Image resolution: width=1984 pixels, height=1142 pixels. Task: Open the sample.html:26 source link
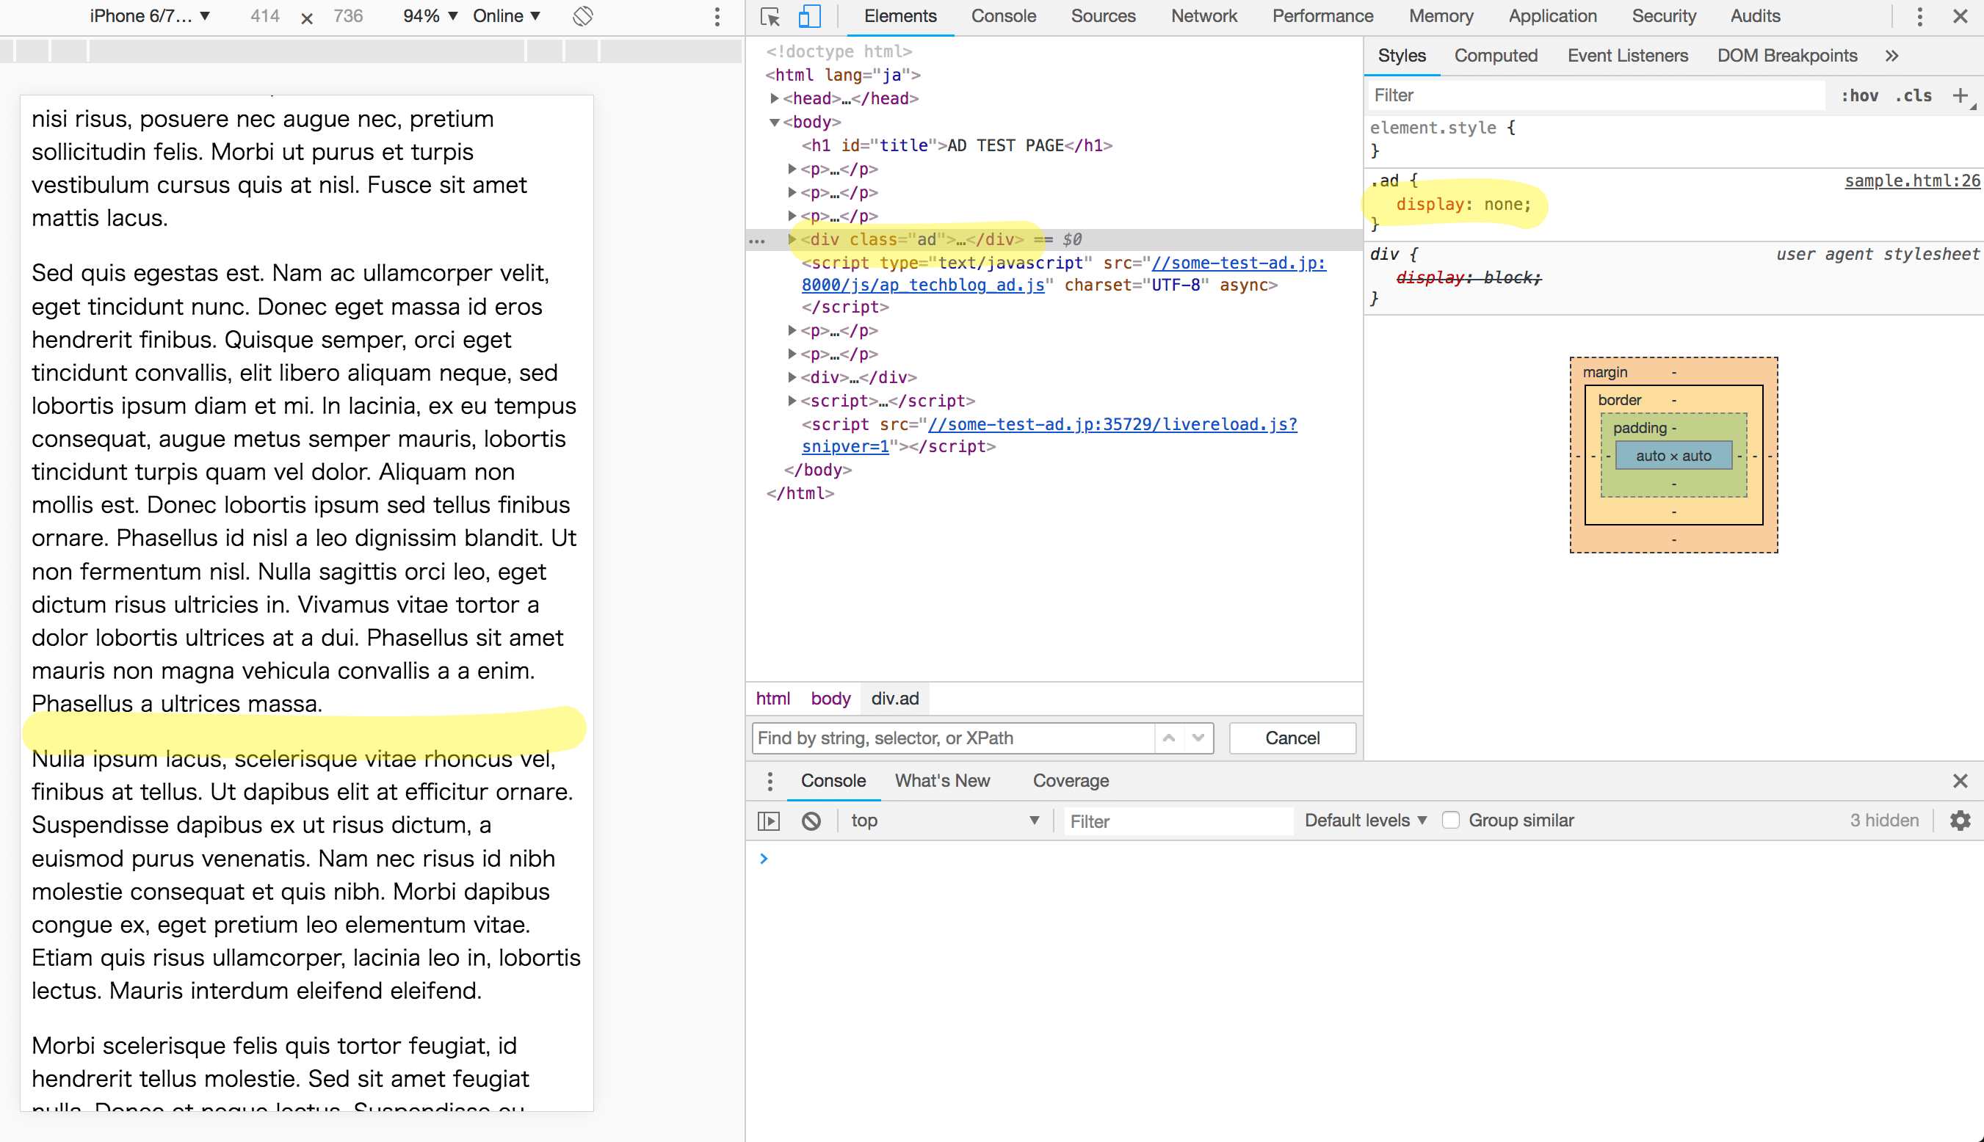[1911, 181]
